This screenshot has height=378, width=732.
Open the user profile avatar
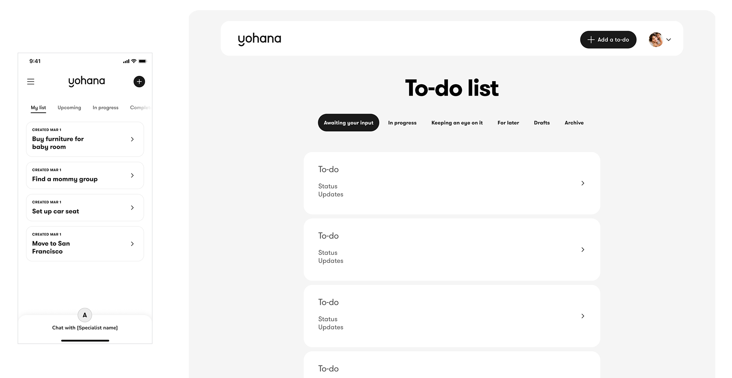pos(656,40)
